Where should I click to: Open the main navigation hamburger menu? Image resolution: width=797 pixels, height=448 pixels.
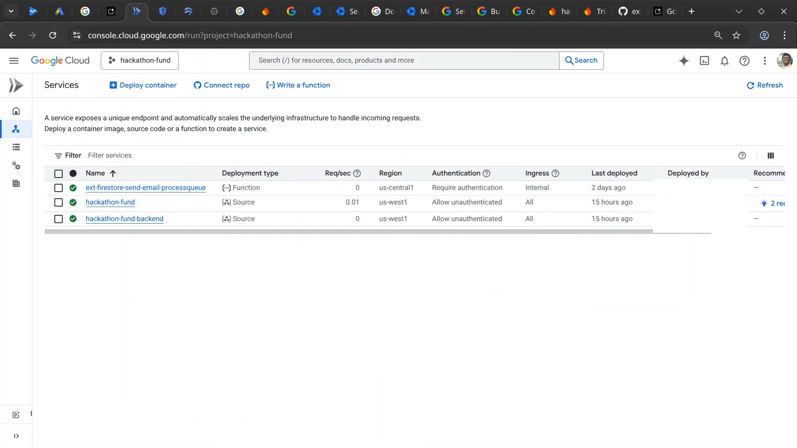14,61
